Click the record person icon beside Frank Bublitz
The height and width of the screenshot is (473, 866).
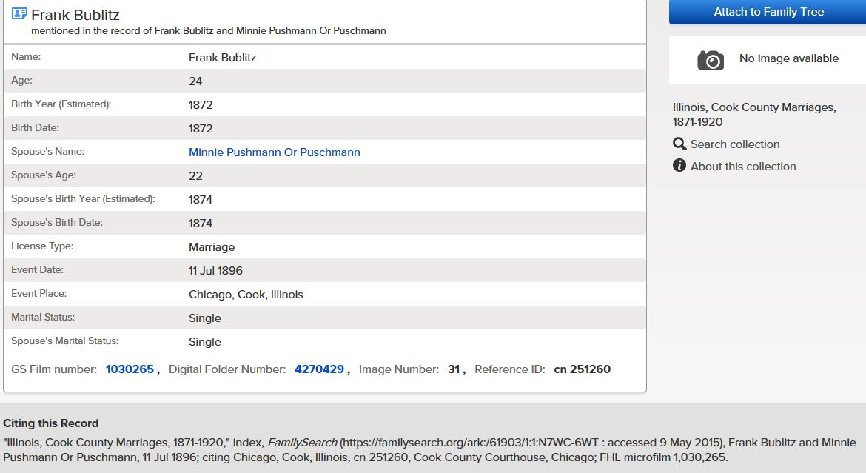(19, 14)
